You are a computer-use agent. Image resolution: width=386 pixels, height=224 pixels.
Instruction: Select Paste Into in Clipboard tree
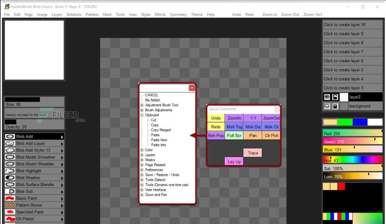click(158, 145)
